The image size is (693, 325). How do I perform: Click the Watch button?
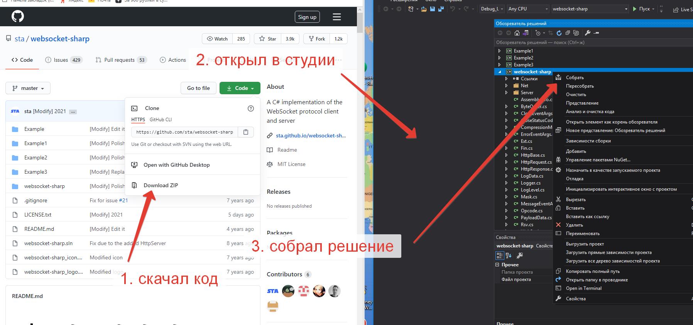[x=217, y=39]
